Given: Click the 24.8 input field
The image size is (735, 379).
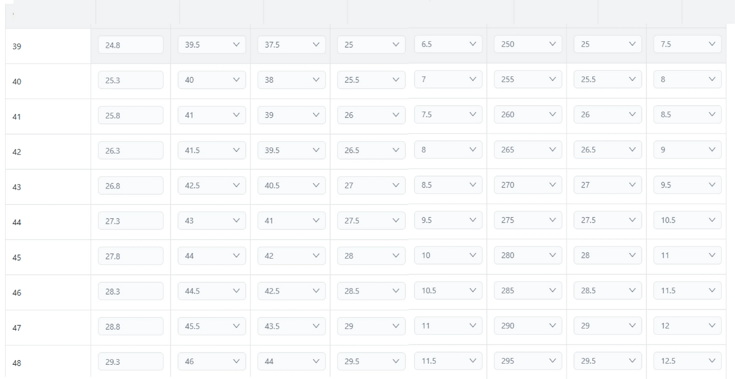Looking at the screenshot, I should coord(131,45).
